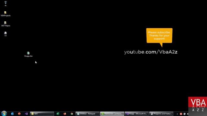Viewport: 207px width, 116px height.
Task: Show hidden system tray icons arrow
Action: pyautogui.click(x=177, y=114)
